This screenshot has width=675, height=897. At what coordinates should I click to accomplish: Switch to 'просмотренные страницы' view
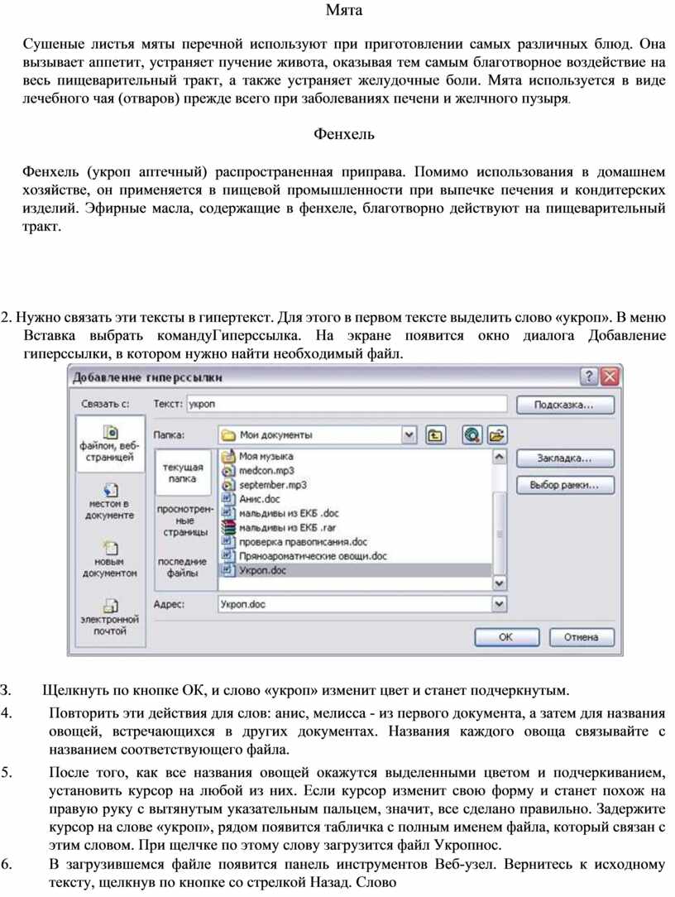click(x=184, y=520)
